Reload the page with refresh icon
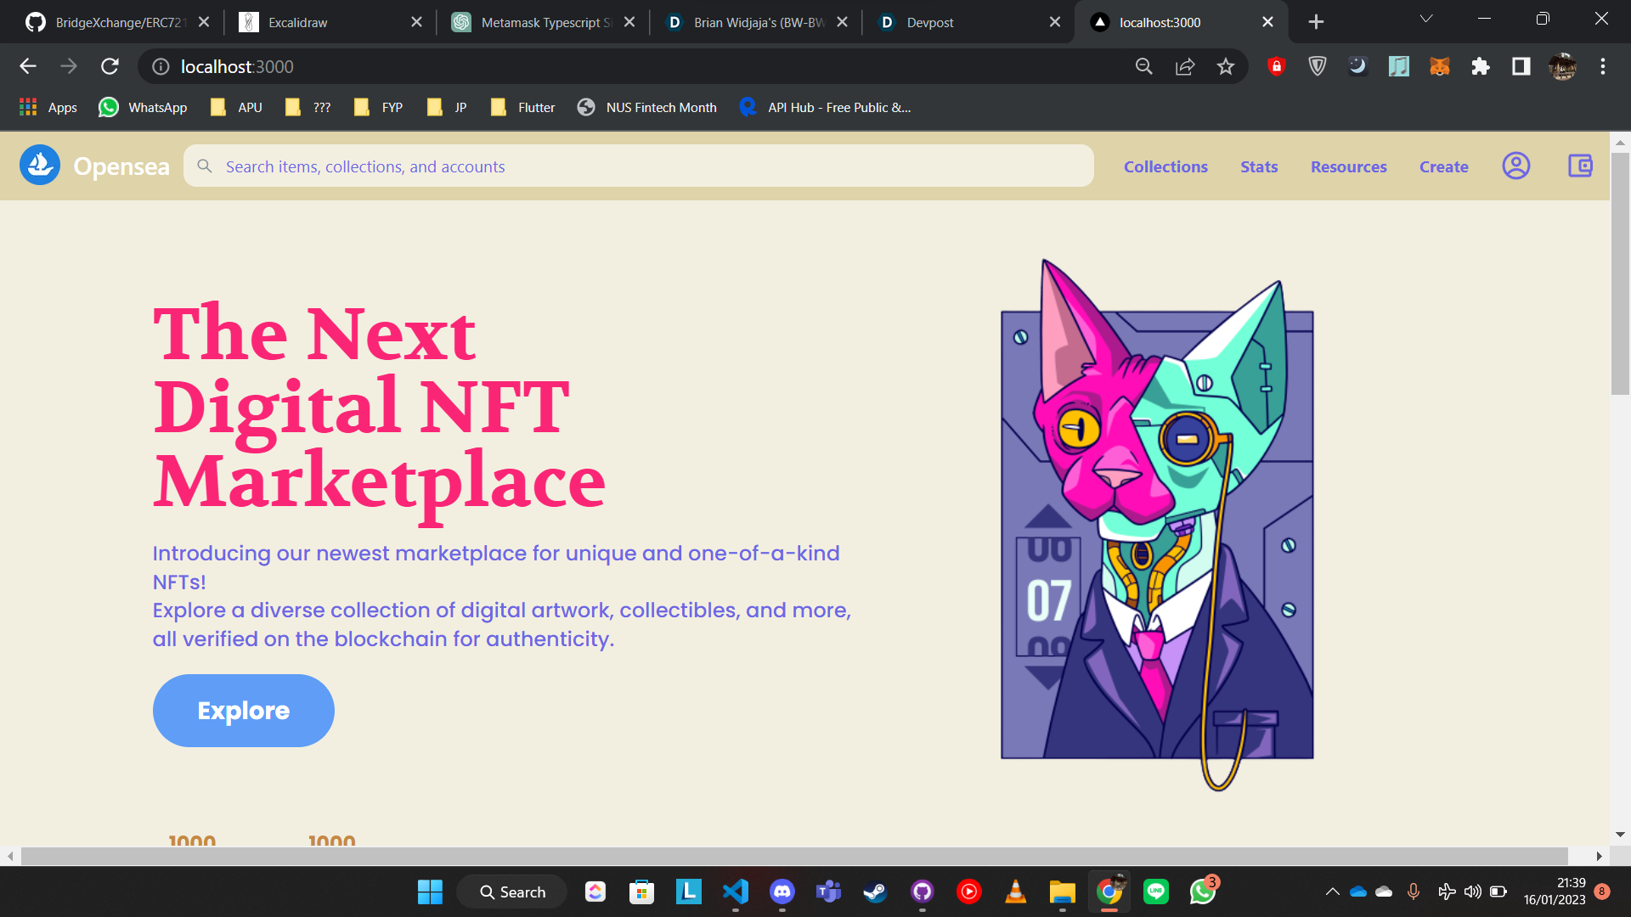Screen dimensions: 1631x917 [110, 66]
